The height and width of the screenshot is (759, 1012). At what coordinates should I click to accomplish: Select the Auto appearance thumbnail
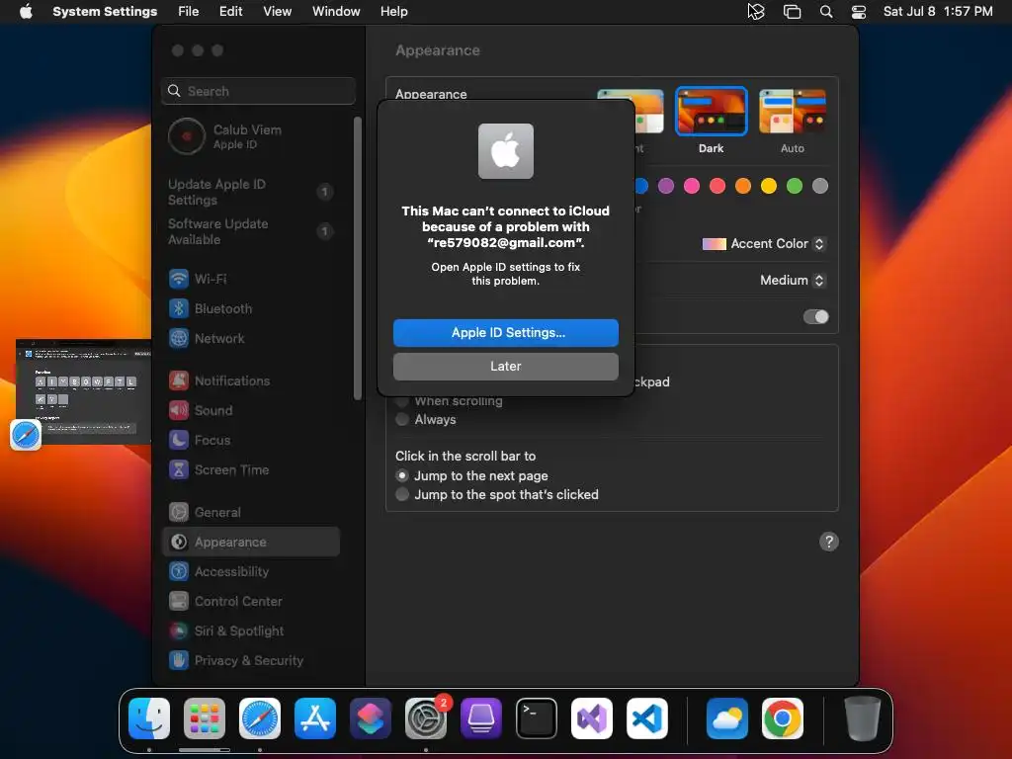793,112
